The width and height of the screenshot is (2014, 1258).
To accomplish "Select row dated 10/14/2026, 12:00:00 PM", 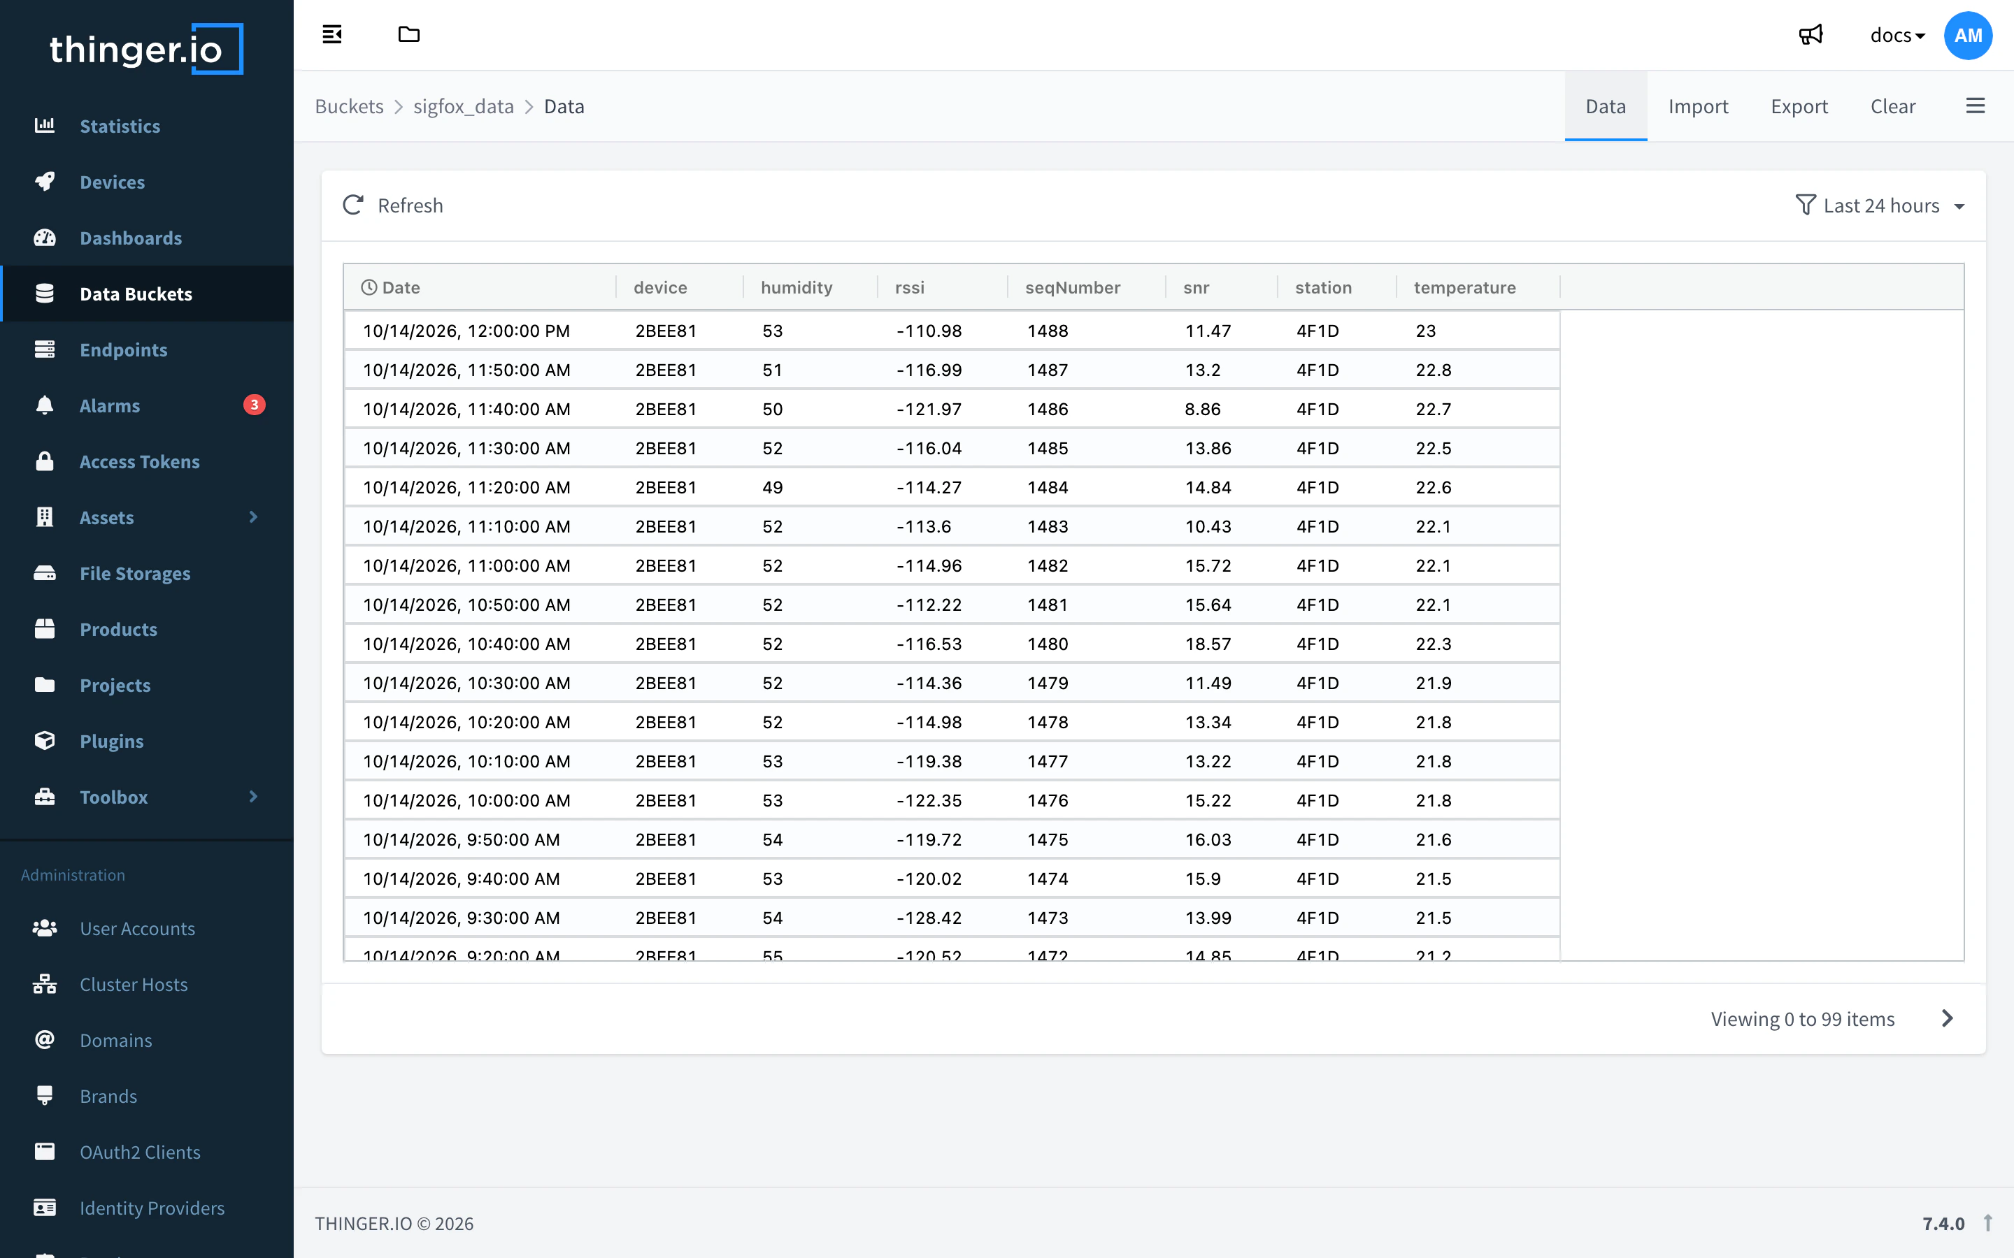I will click(x=952, y=331).
